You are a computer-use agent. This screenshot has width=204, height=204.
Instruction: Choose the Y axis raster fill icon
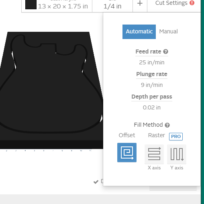pyautogui.click(x=177, y=154)
